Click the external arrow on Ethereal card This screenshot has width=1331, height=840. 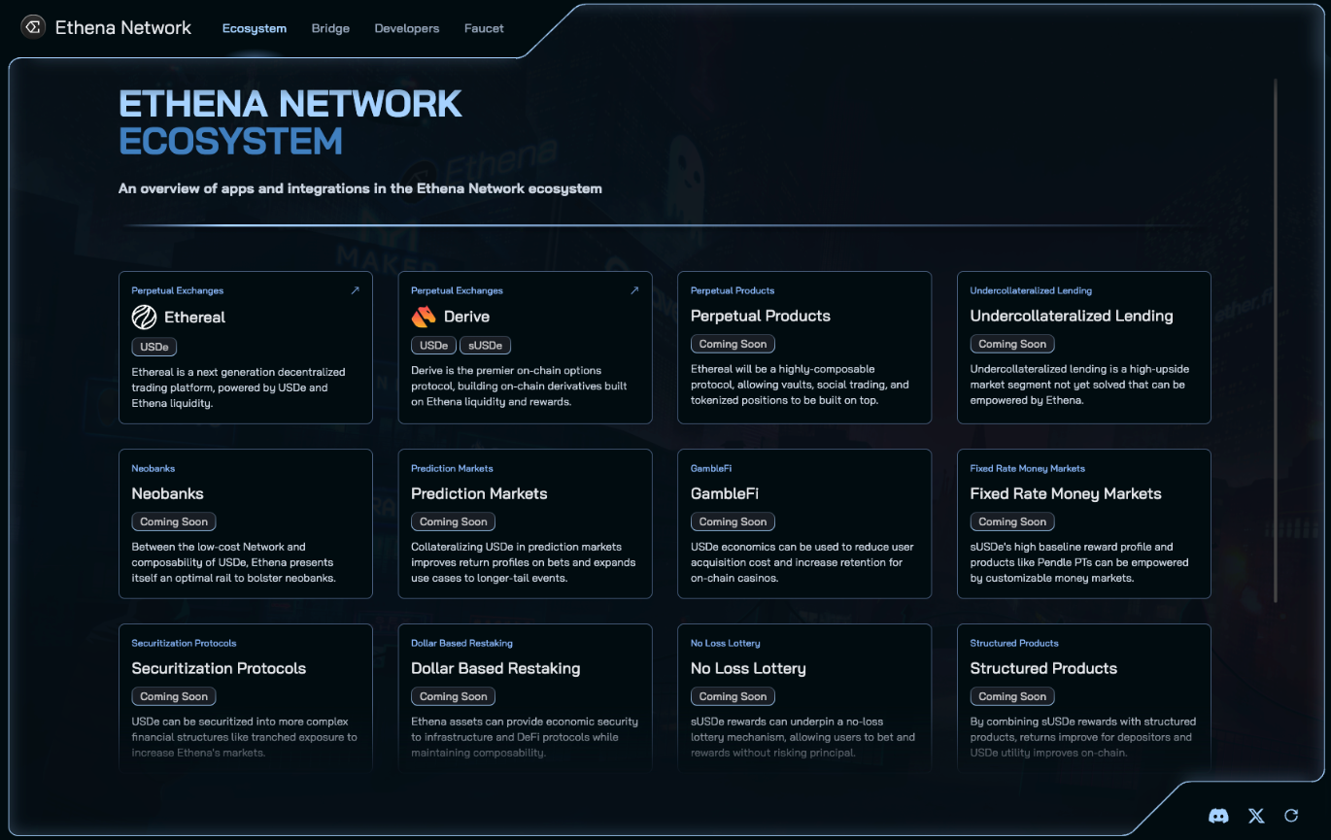click(355, 290)
